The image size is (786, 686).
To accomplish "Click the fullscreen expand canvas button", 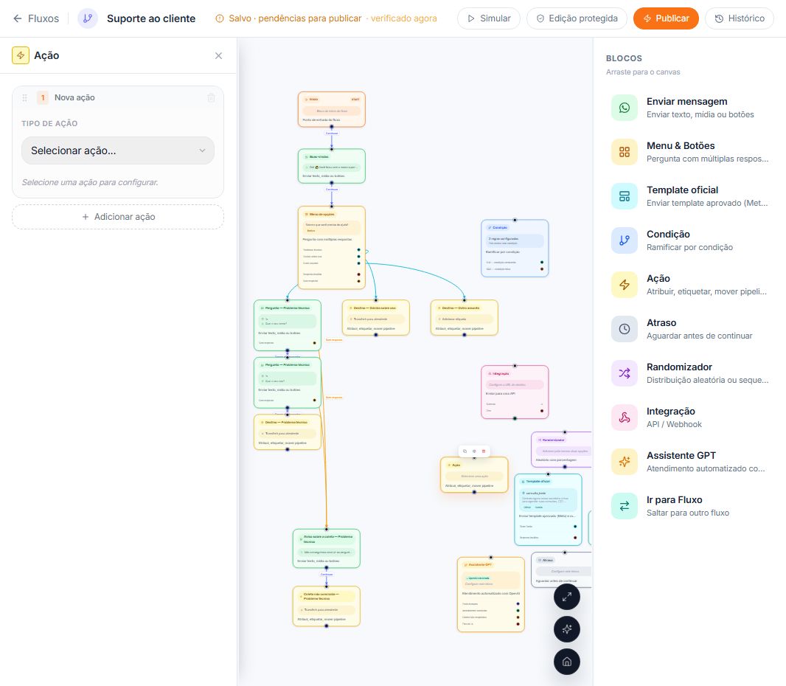I will point(567,597).
